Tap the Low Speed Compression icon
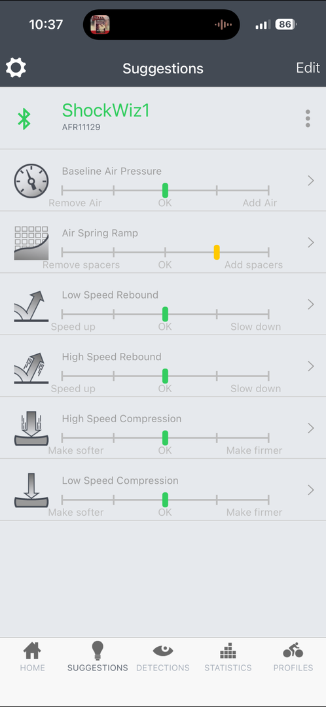The image size is (326, 707). coord(31,490)
